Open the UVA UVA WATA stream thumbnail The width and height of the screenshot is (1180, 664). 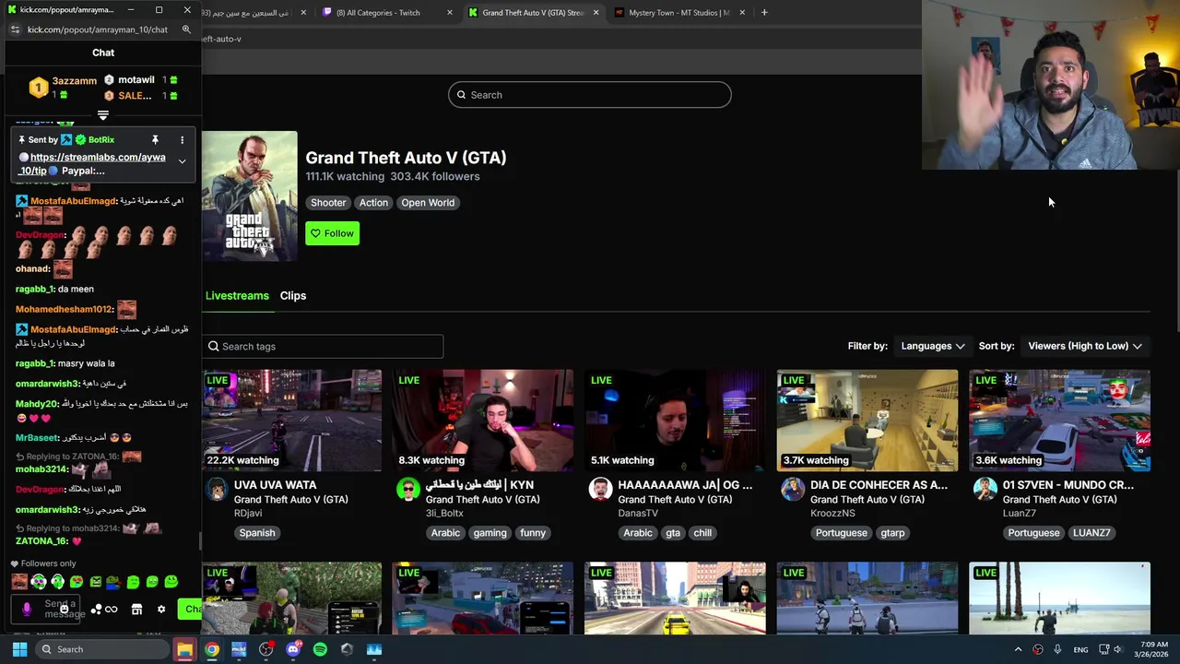click(x=291, y=421)
